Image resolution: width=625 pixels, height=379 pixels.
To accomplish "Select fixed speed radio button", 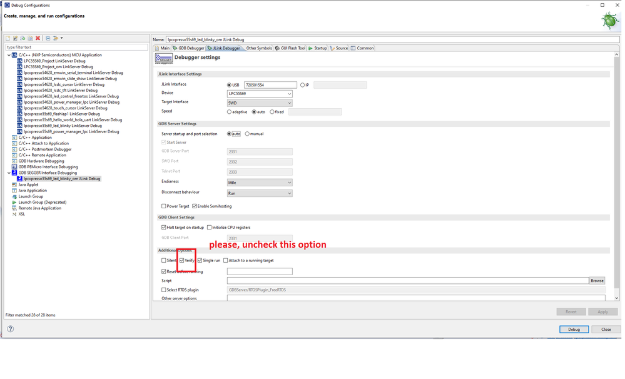I will 272,112.
